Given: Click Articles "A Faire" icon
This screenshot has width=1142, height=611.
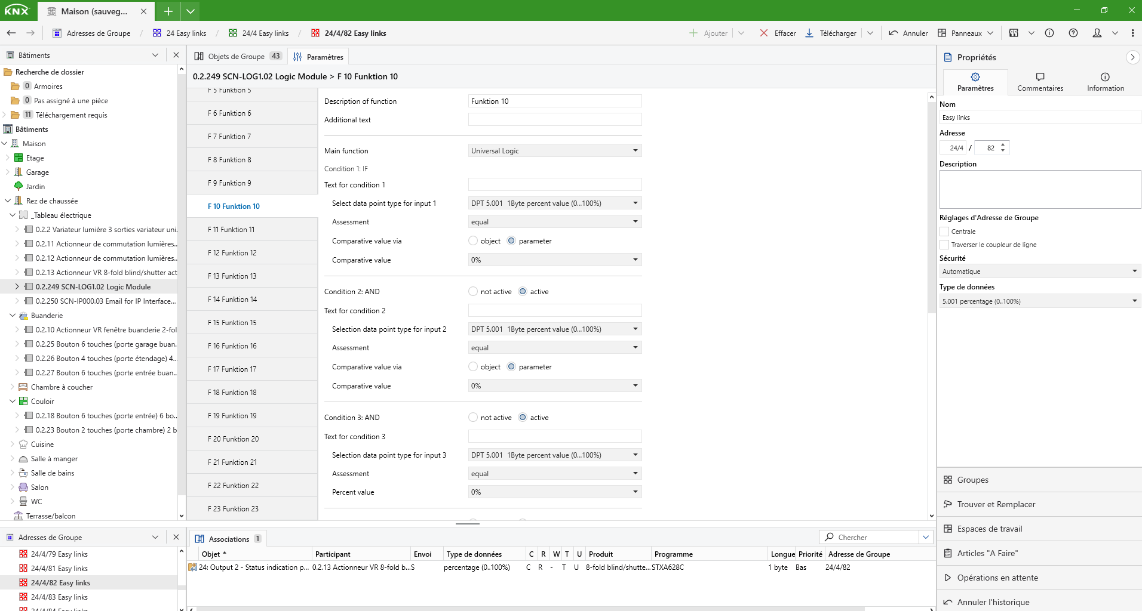Looking at the screenshot, I should (x=948, y=553).
